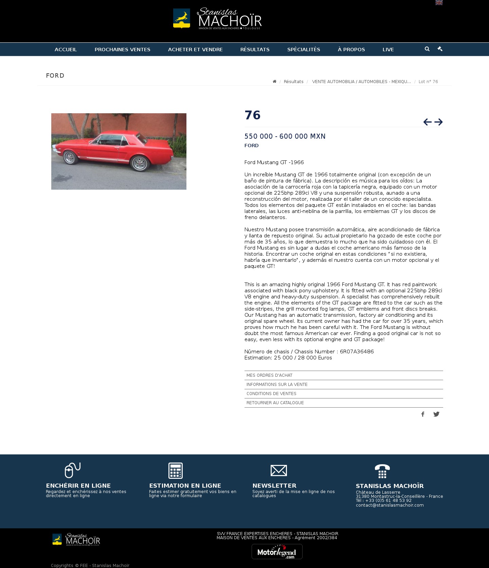Image resolution: width=489 pixels, height=568 pixels.
Task: Open the Accueil menu item
Action: 66,50
